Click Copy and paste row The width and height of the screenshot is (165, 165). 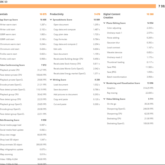(x=77, y=99)
